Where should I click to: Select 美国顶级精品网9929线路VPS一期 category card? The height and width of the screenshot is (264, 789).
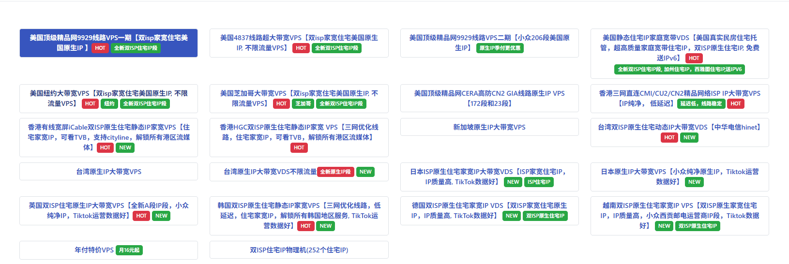(x=108, y=43)
